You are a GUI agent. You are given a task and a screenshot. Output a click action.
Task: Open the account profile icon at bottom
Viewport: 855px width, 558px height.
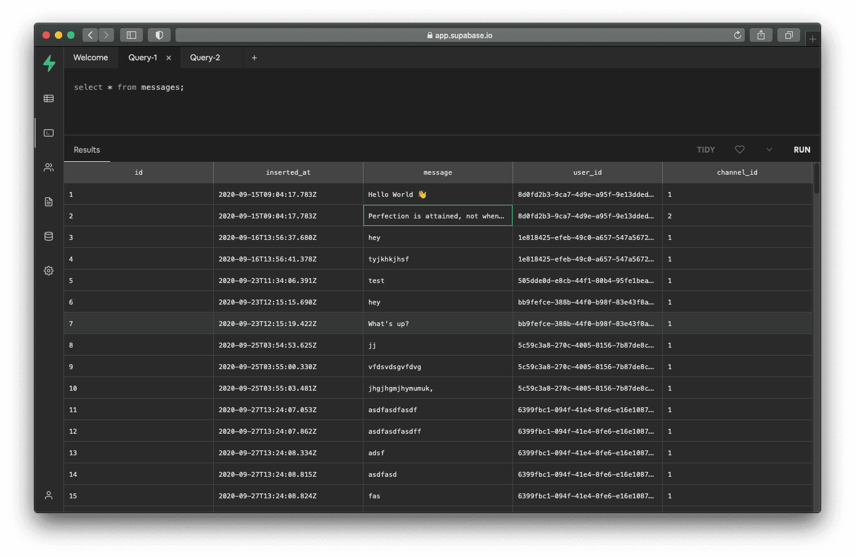click(x=49, y=495)
